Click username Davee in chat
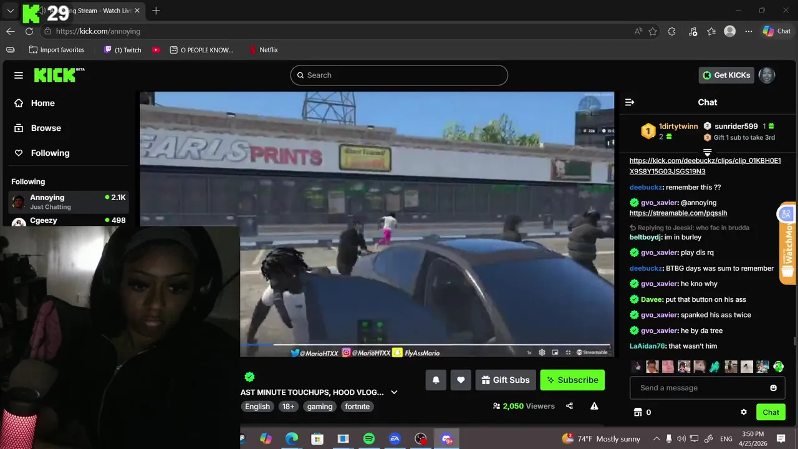Image resolution: width=798 pixels, height=449 pixels. coord(651,299)
